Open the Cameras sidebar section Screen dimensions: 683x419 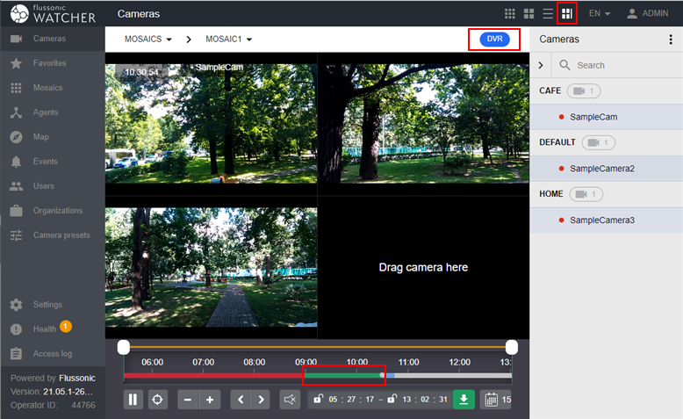coord(53,39)
